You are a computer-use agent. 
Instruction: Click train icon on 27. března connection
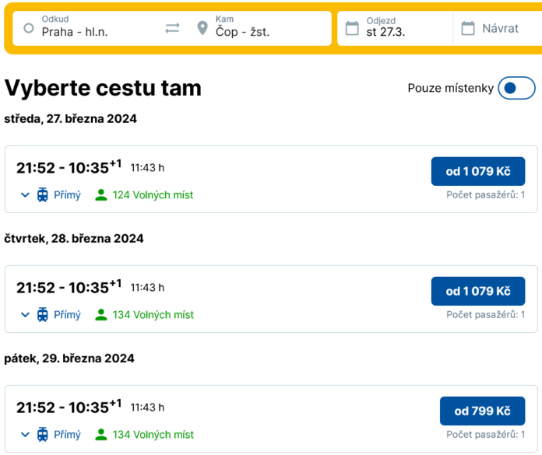tap(43, 194)
